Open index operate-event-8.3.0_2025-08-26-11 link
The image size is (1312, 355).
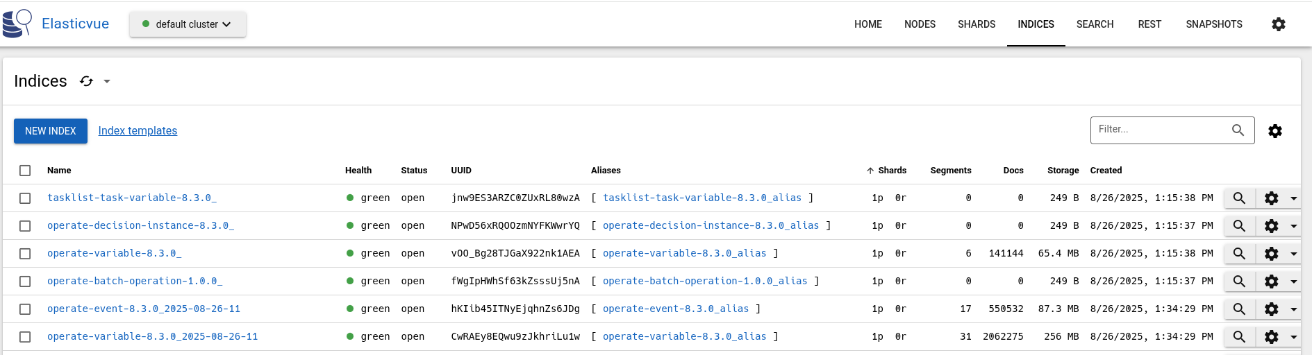(144, 309)
